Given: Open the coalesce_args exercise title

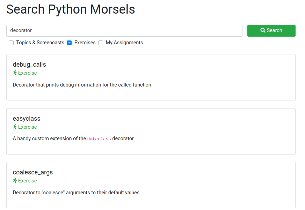Looking at the screenshot, I should (33, 172).
